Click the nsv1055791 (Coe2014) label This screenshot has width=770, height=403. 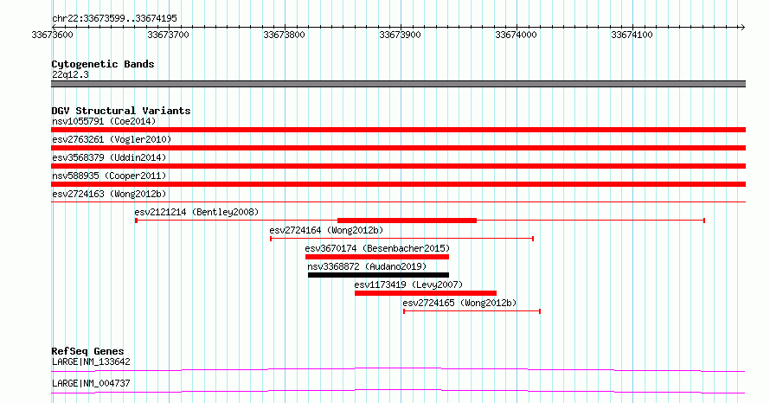coord(104,121)
